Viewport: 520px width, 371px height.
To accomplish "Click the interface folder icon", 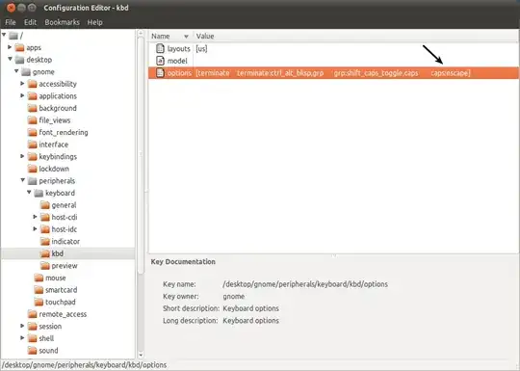I will coord(32,145).
